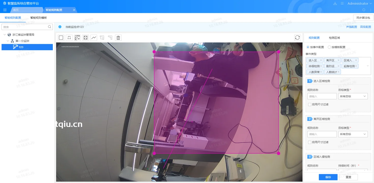Check 启用尺寸过滤 under 离开区域检测
The image size is (374, 183).
309,142
